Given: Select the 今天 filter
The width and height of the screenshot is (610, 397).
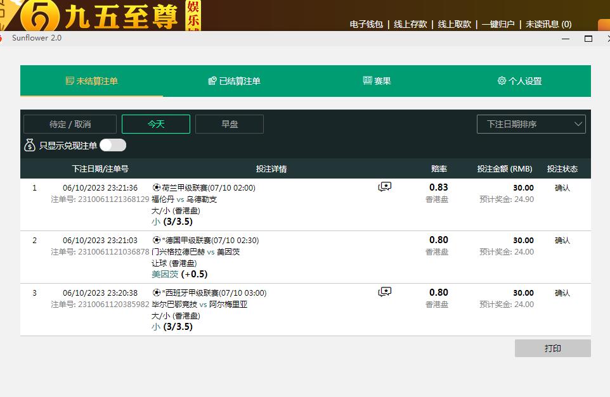Looking at the screenshot, I should pos(156,124).
